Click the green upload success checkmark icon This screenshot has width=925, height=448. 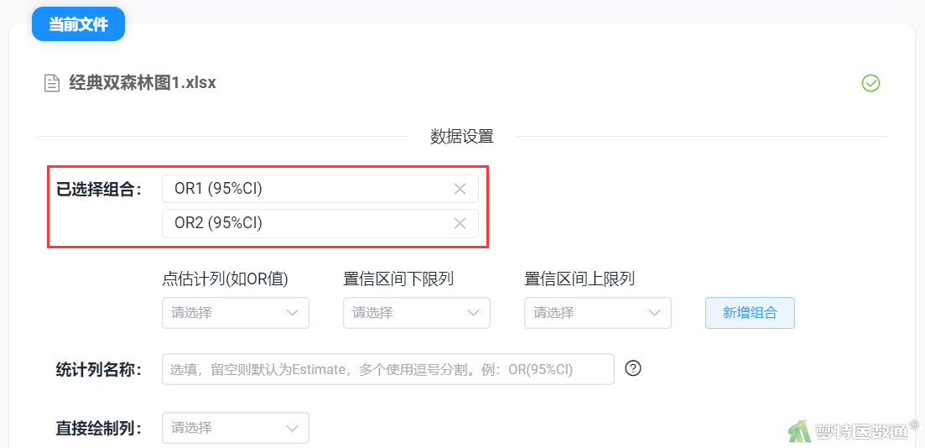tap(870, 83)
